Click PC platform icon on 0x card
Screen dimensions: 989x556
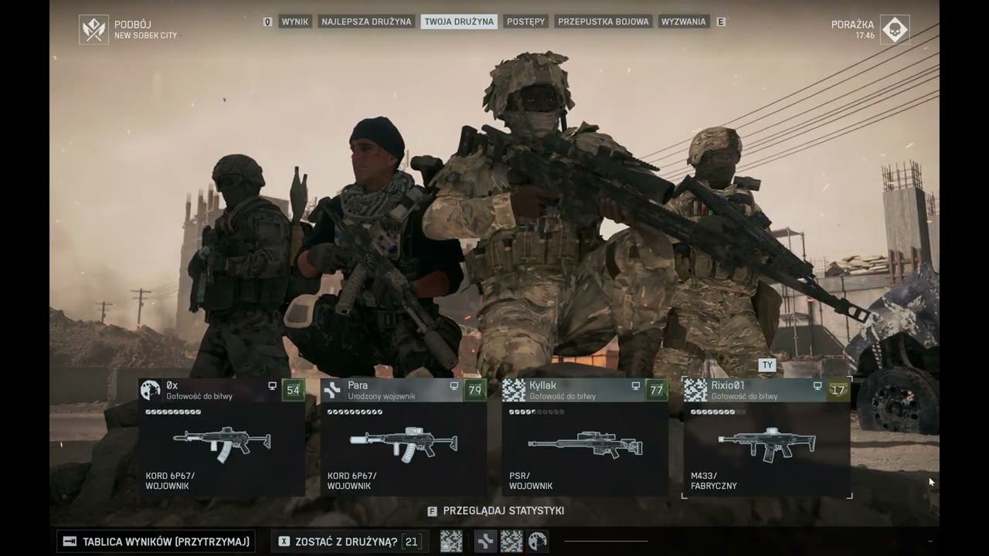[x=272, y=386]
